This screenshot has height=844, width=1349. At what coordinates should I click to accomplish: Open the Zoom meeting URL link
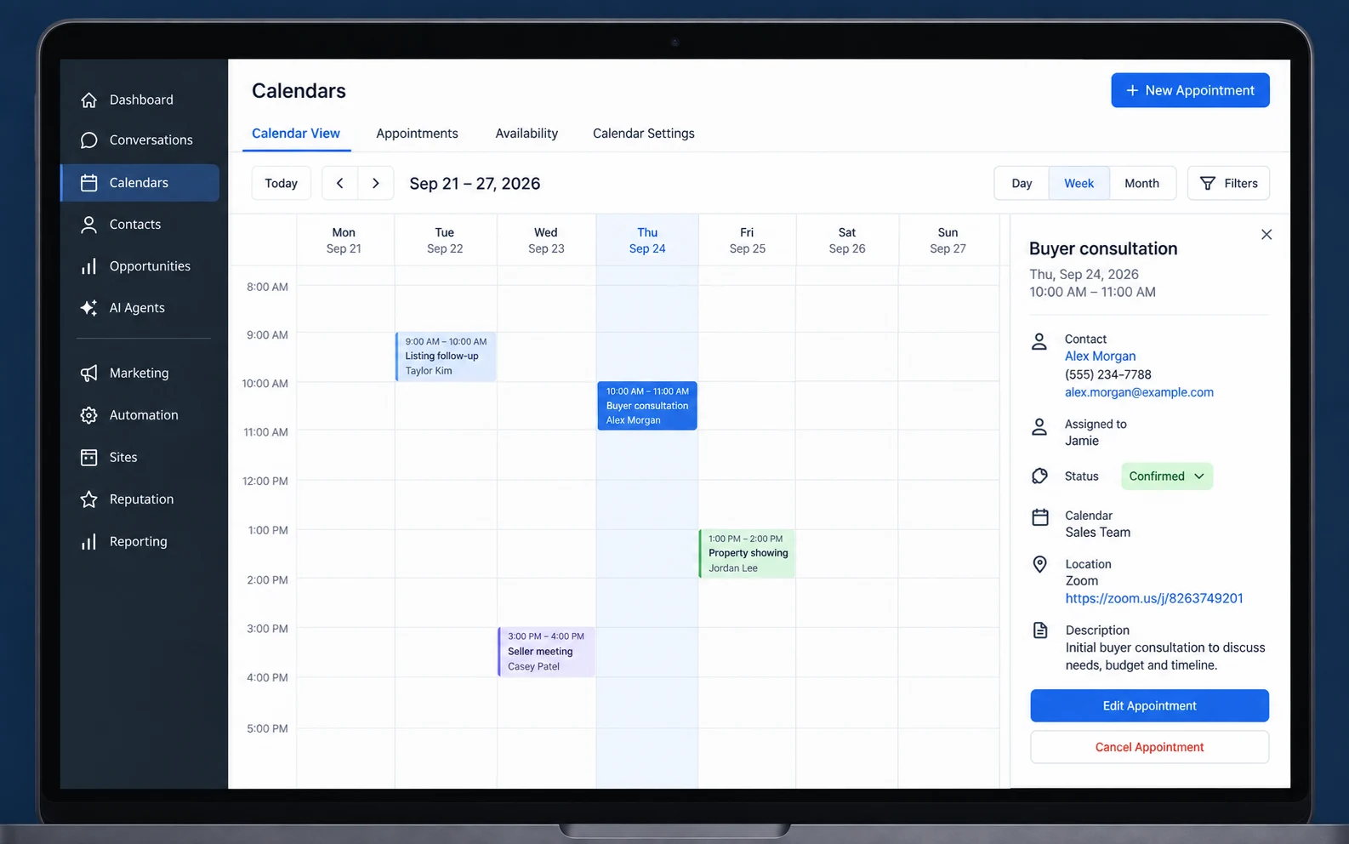[x=1154, y=599]
